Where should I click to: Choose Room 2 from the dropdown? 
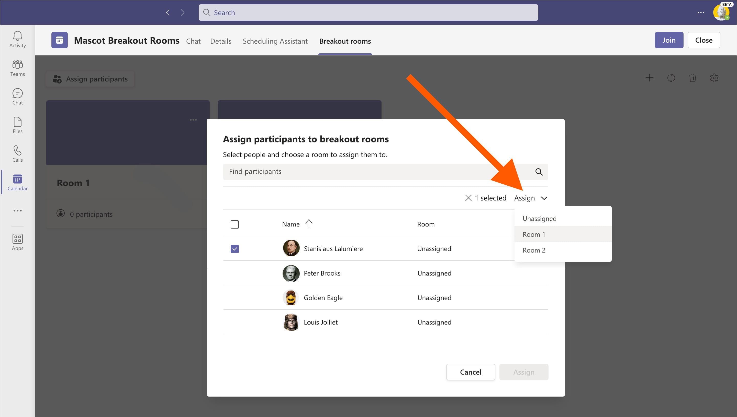534,250
